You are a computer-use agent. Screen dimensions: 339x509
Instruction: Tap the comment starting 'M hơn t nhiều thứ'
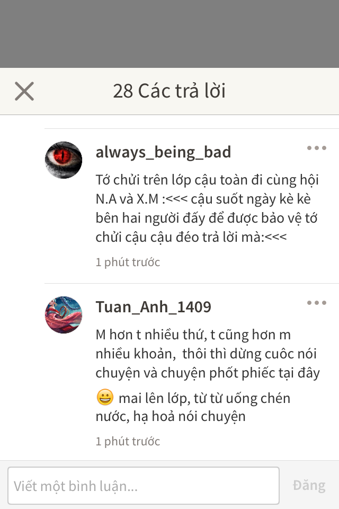coord(208,375)
